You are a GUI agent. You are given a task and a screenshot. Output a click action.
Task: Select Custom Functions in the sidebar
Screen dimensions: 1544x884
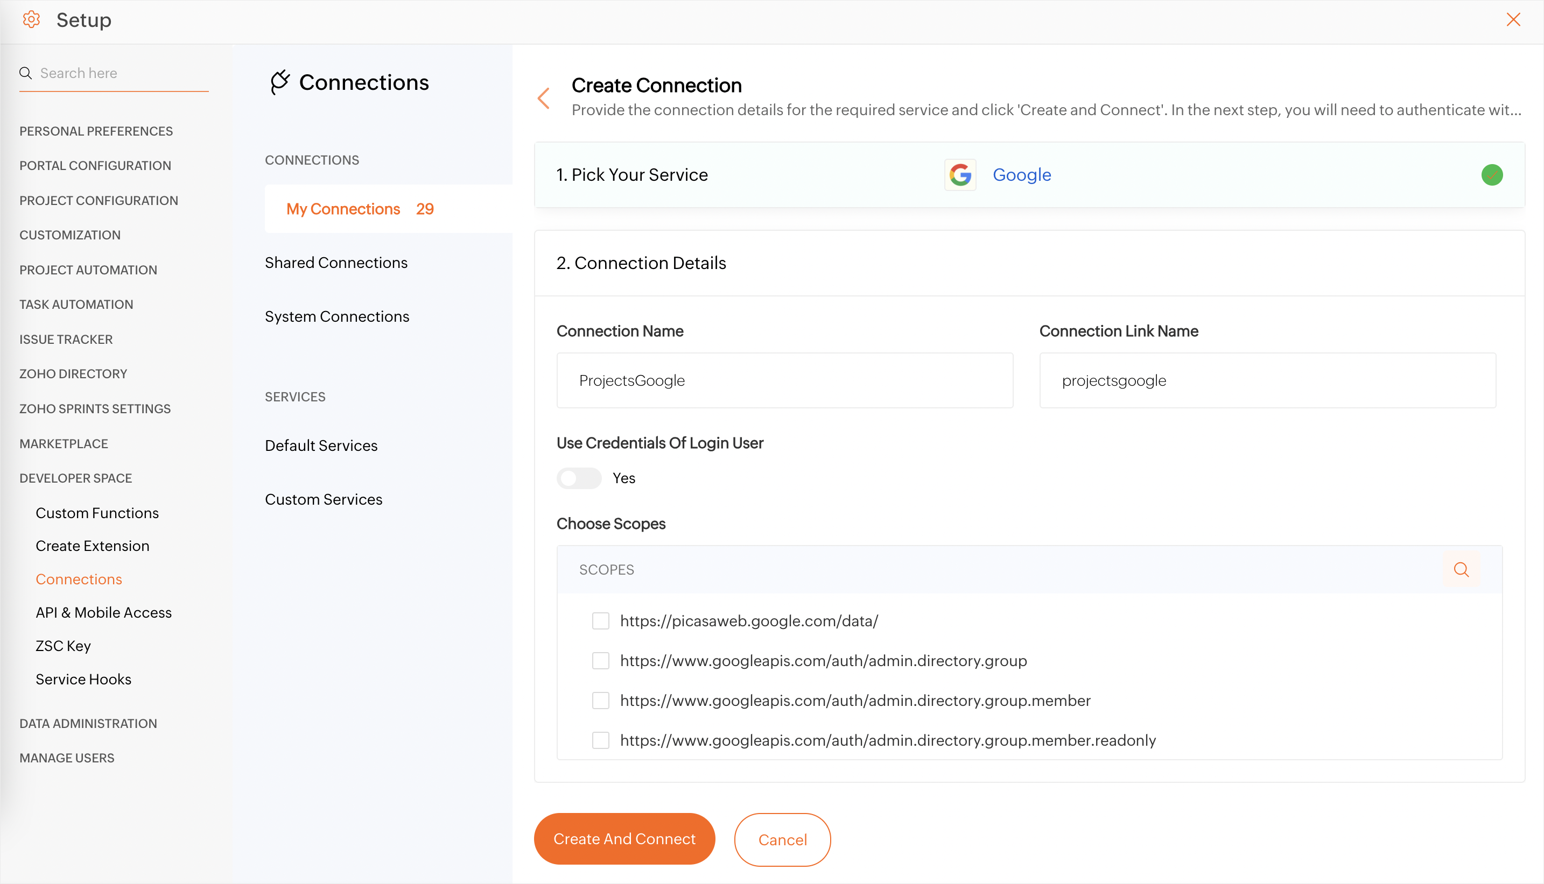(x=97, y=513)
